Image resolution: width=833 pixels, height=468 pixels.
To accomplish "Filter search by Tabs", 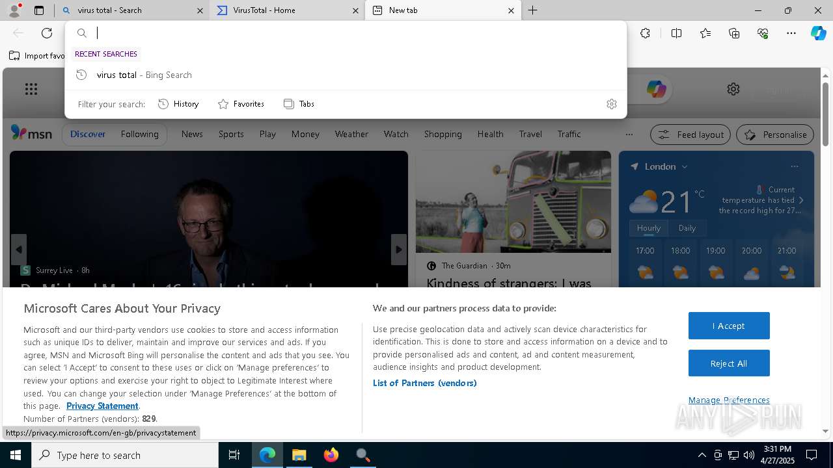I will click(299, 104).
